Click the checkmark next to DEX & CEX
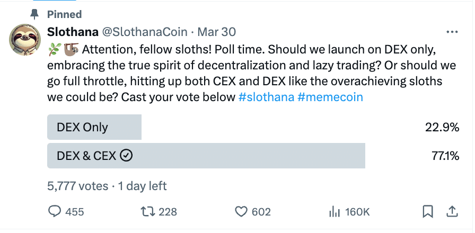 [x=126, y=155]
